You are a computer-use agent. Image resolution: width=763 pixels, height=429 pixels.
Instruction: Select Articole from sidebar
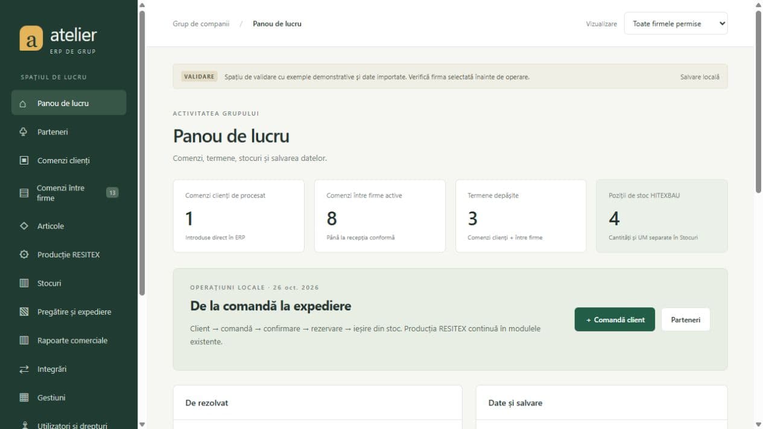pyautogui.click(x=69, y=226)
